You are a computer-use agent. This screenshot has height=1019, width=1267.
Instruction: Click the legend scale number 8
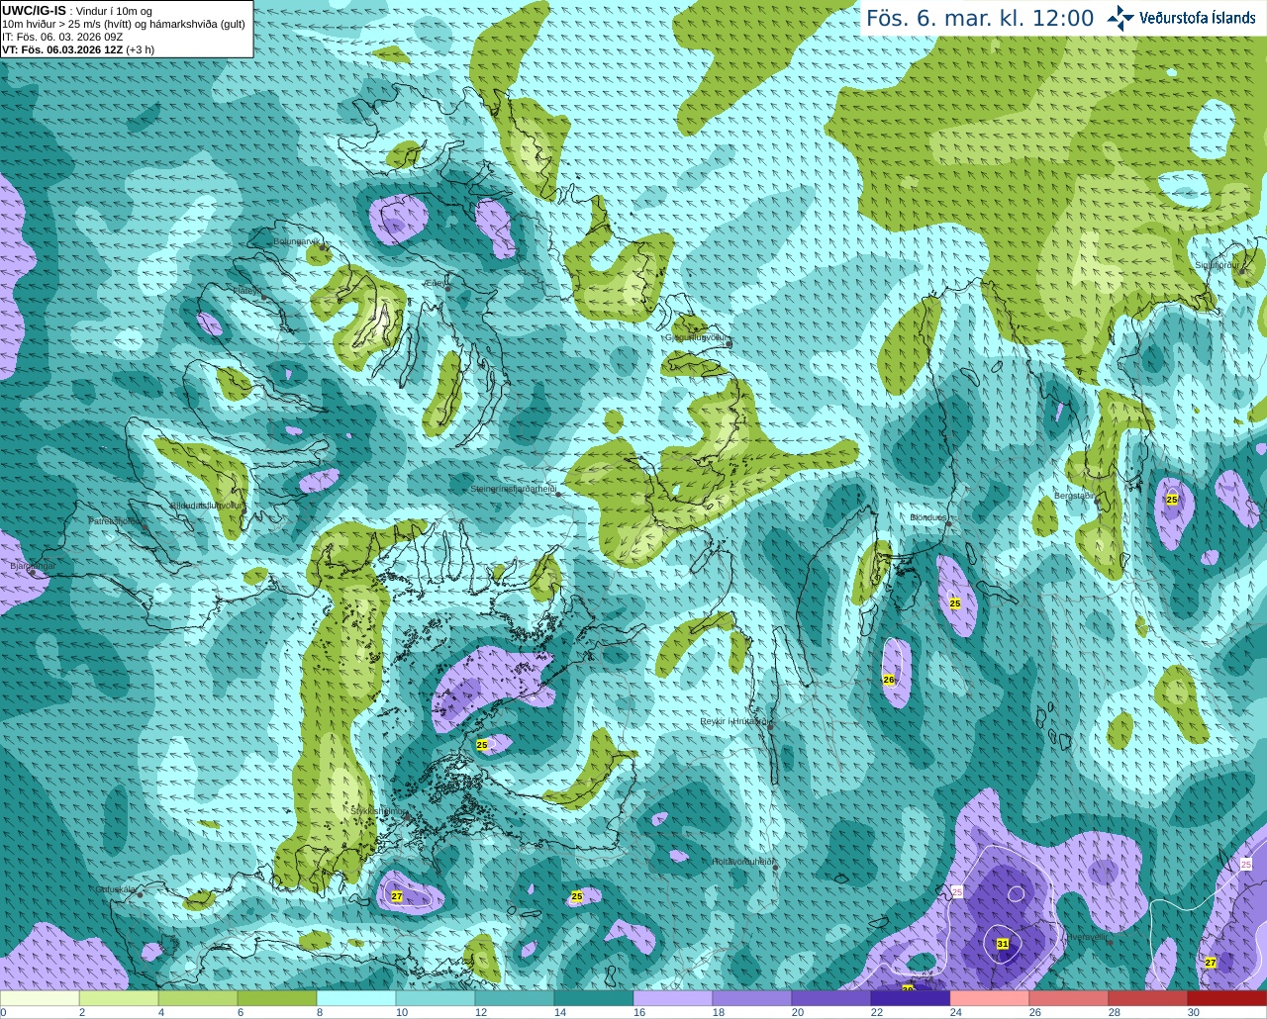(x=320, y=1012)
